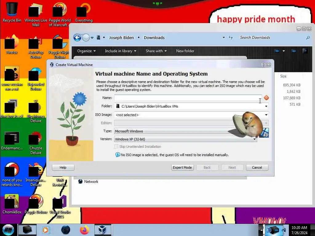
Task: Open Insaniquarium Deluxe desktop icon
Action: 36,175
